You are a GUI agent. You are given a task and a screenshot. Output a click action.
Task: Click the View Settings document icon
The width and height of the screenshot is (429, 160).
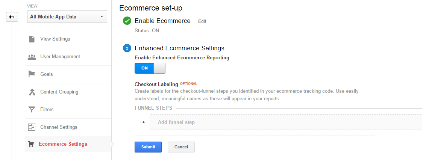coord(32,39)
